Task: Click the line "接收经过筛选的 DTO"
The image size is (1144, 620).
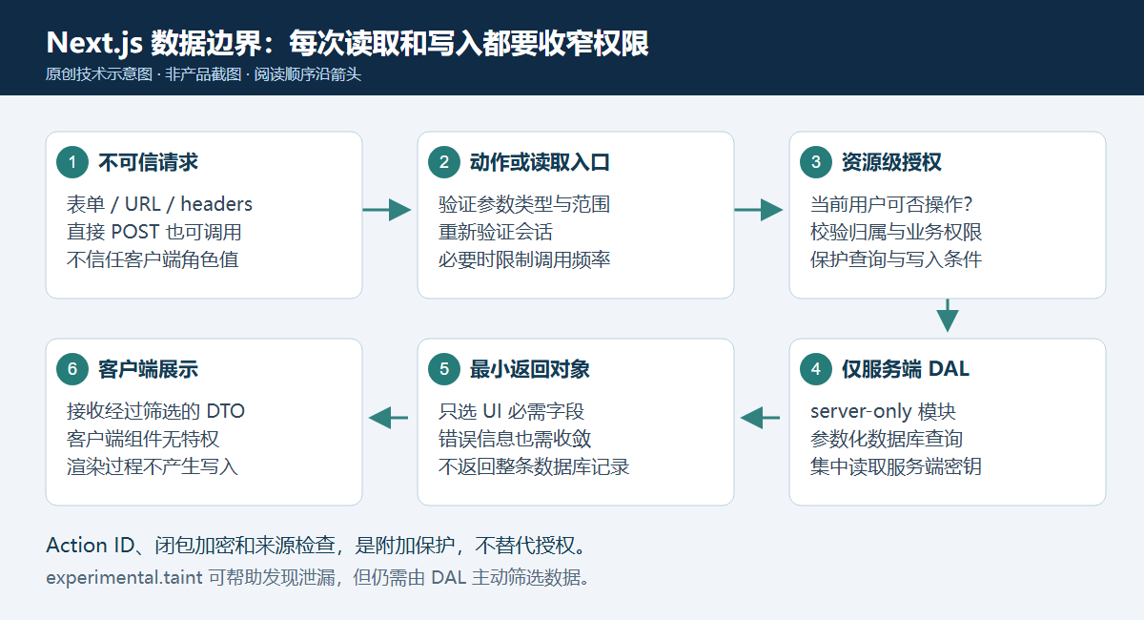Action: pos(155,411)
